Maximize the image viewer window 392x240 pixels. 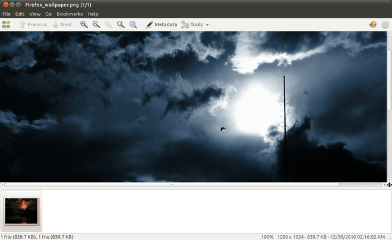(x=18, y=5)
